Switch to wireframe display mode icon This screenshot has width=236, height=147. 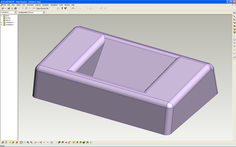3,142
